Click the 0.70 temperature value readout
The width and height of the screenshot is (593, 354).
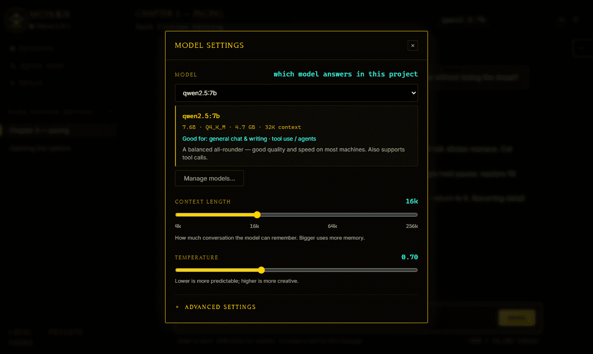410,257
